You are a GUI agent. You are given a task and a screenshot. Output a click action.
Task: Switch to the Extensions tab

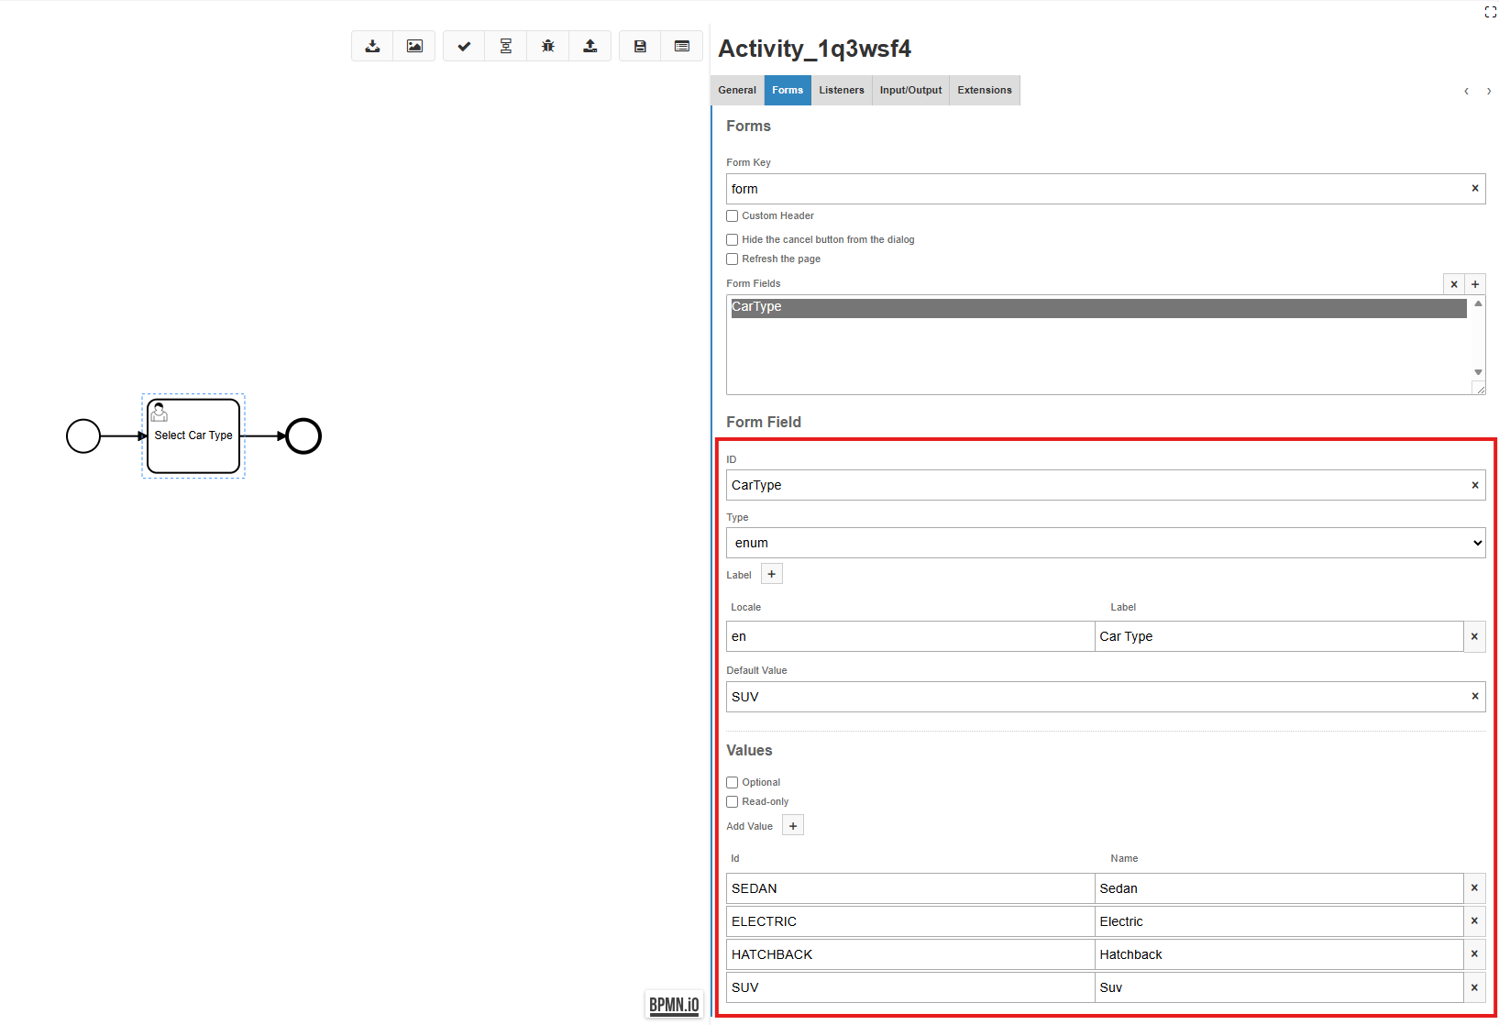click(x=985, y=90)
